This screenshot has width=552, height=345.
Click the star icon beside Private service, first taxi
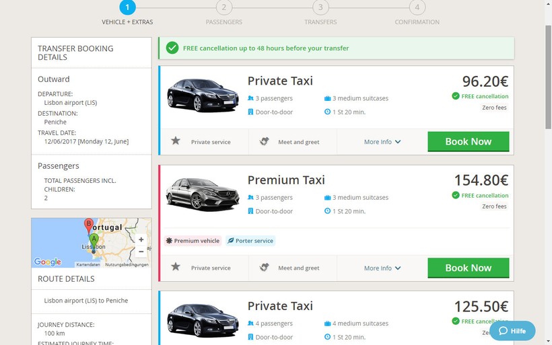[176, 141]
